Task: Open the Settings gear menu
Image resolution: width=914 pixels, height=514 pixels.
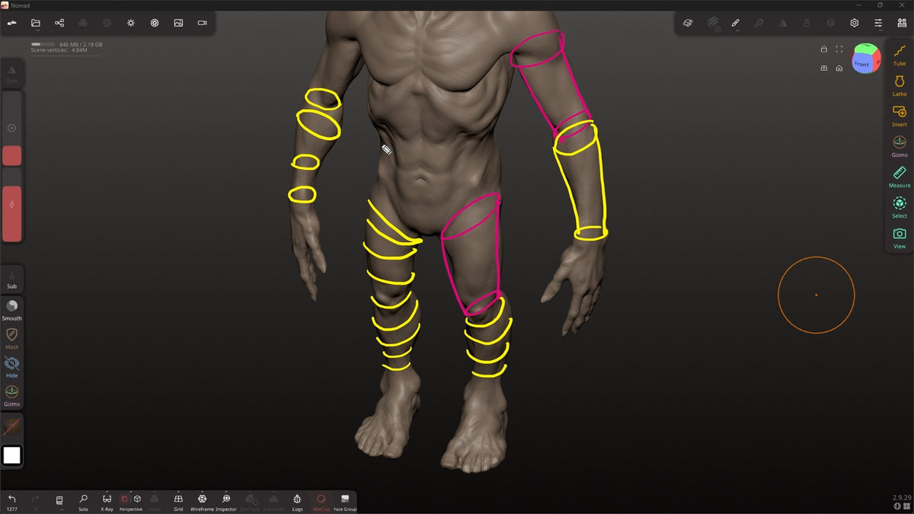Action: 855,23
